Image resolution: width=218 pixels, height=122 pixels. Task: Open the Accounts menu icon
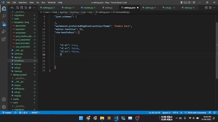pos(4,99)
